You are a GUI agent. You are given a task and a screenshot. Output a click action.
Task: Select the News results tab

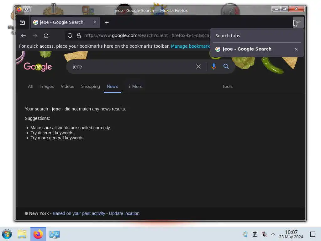112,86
